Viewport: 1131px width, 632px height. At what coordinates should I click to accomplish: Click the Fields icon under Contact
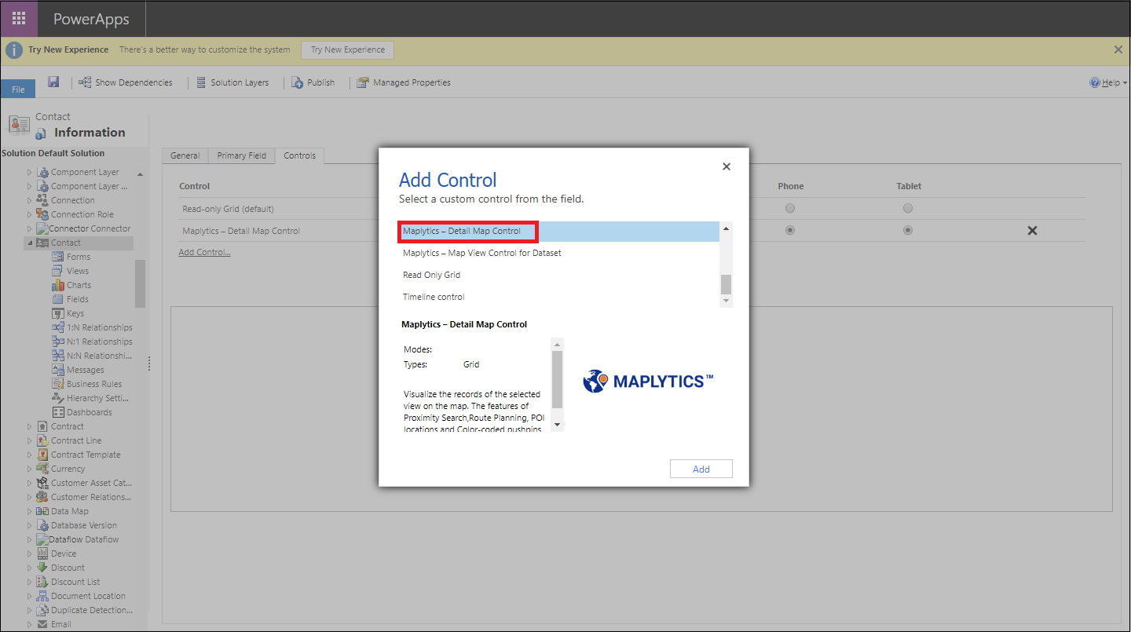(58, 299)
